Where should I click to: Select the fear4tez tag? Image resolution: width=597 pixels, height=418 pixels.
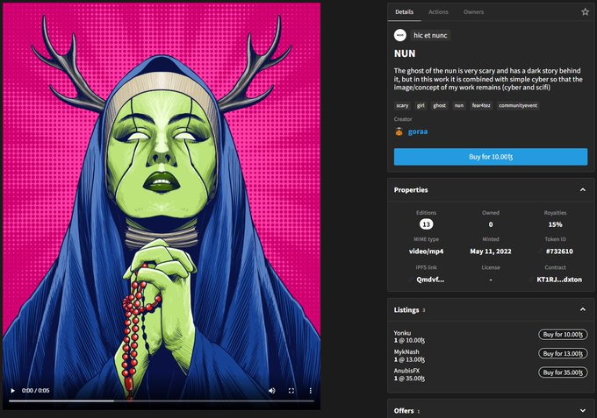pyautogui.click(x=481, y=106)
